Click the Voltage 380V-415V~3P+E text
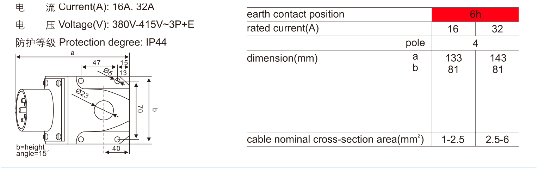538x172 pixels. point(126,25)
